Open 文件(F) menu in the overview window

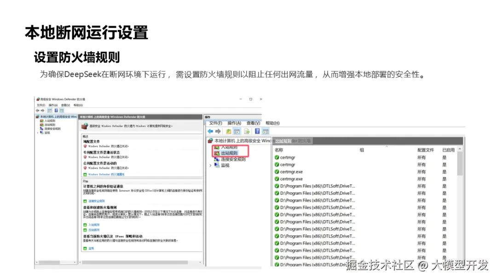pos(41,105)
